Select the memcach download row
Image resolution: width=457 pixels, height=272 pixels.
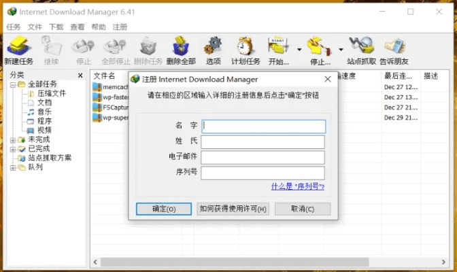tap(110, 87)
